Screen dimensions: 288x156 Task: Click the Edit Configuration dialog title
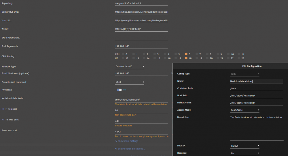(x=252, y=66)
